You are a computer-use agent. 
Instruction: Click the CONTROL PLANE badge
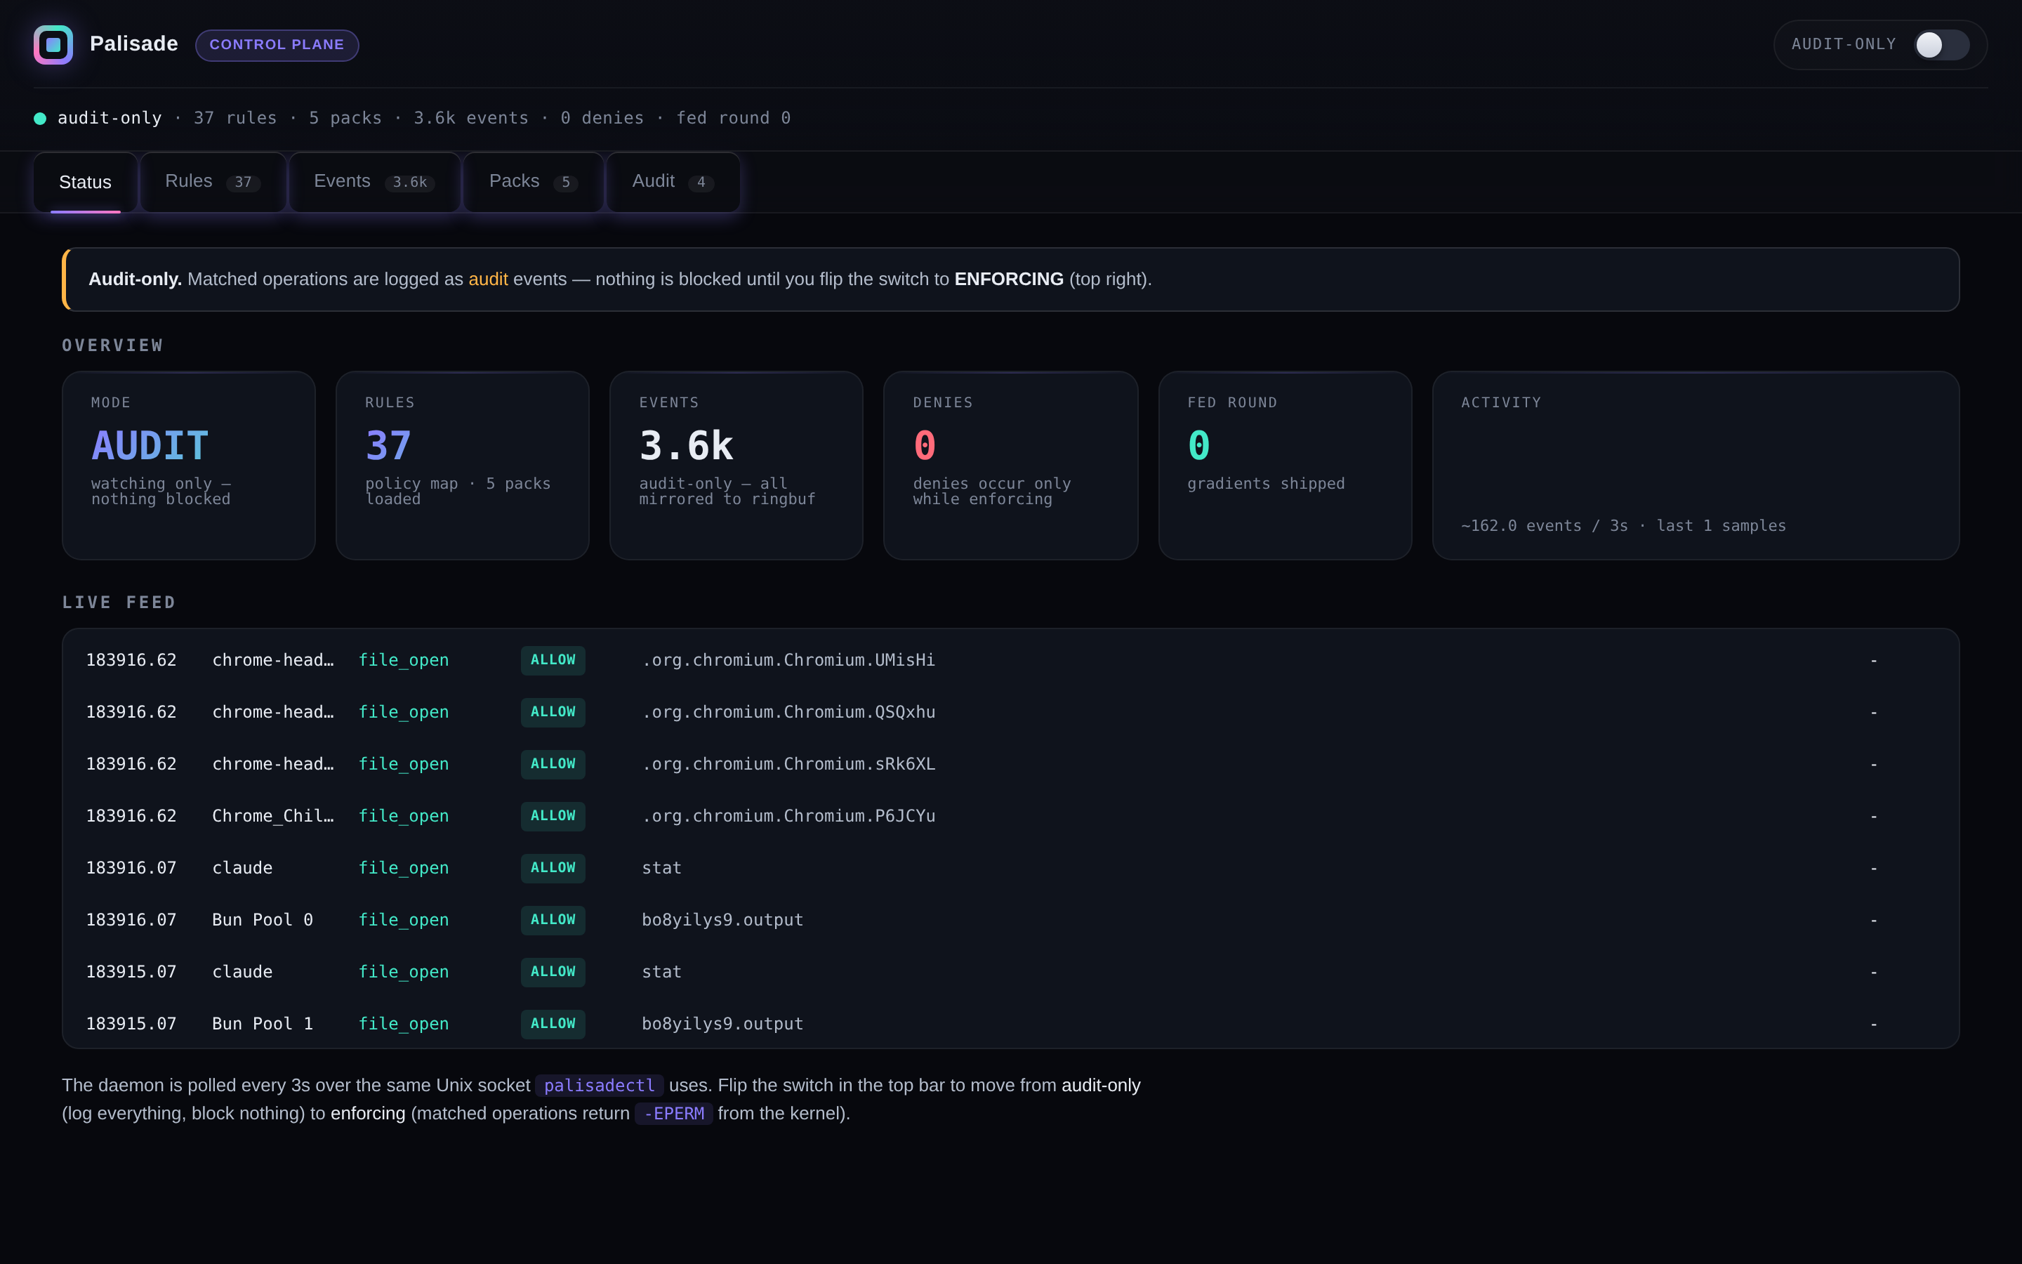point(277,45)
